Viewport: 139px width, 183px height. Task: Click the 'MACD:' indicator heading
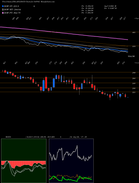[x=8, y=137]
